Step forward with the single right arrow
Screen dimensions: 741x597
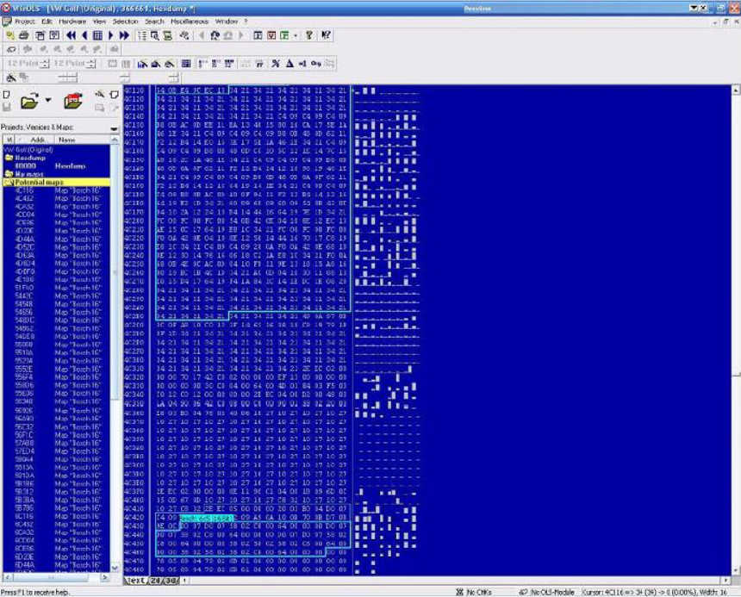coord(110,35)
